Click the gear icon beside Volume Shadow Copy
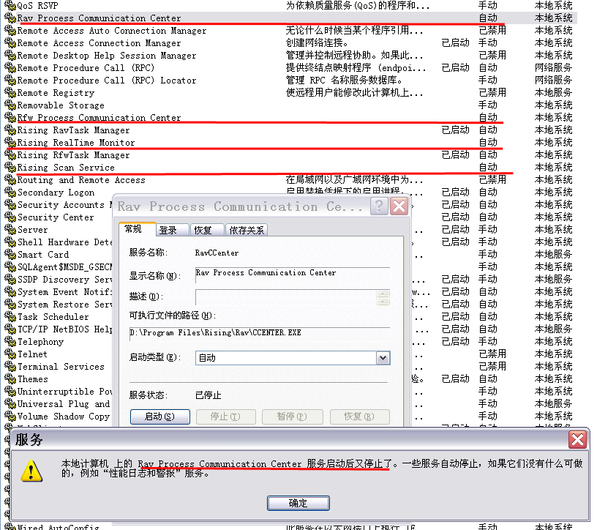The width and height of the screenshot is (597, 530). 10,417
